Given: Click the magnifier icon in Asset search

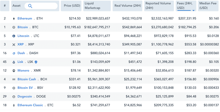Looking at the screenshot, I should pos(30,6).
